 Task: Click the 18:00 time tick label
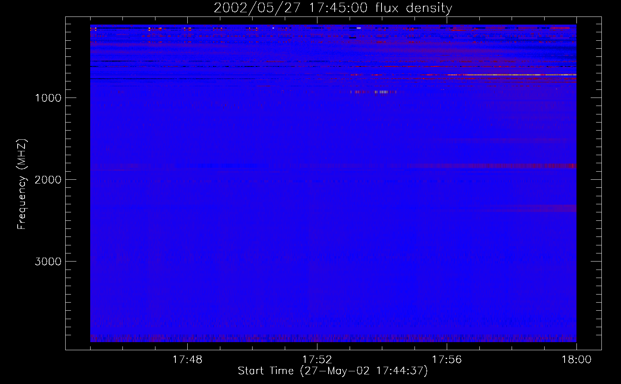tap(576, 360)
